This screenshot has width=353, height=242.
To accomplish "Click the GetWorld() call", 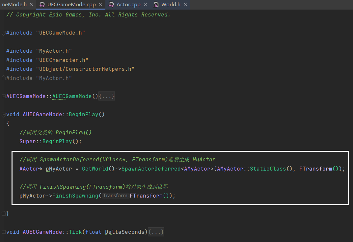I will (x=98, y=169).
